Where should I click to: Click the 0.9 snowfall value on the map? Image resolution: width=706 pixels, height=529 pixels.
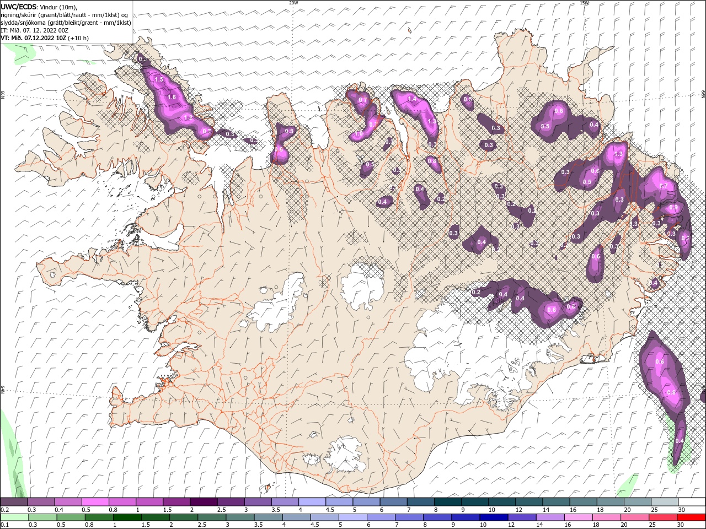(x=673, y=208)
